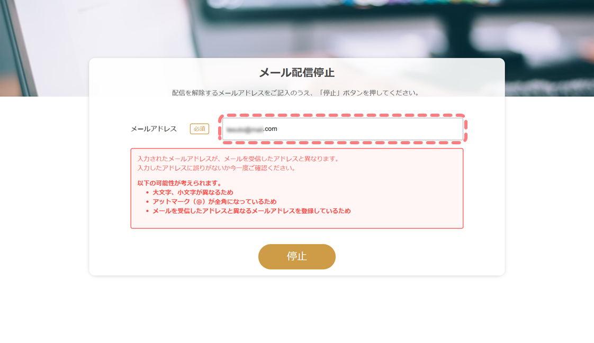Click the .com text inside the email field
The height and width of the screenshot is (343, 594).
point(271,129)
